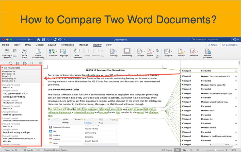This screenshot has width=241, height=152.
Task: Undo the last action
Action: 48,39
